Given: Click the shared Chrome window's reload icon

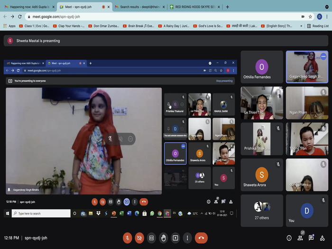Looking at the screenshot, I should tap(18, 71).
